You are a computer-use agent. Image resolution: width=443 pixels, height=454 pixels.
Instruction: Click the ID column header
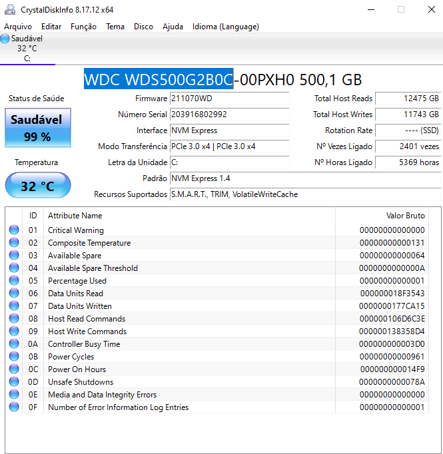click(33, 216)
